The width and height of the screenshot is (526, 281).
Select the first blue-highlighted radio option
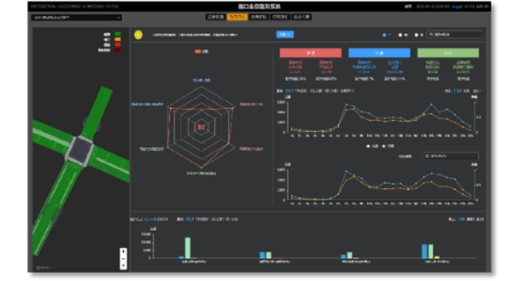(x=385, y=34)
